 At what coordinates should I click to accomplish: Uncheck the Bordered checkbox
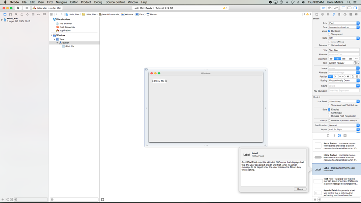329,31
